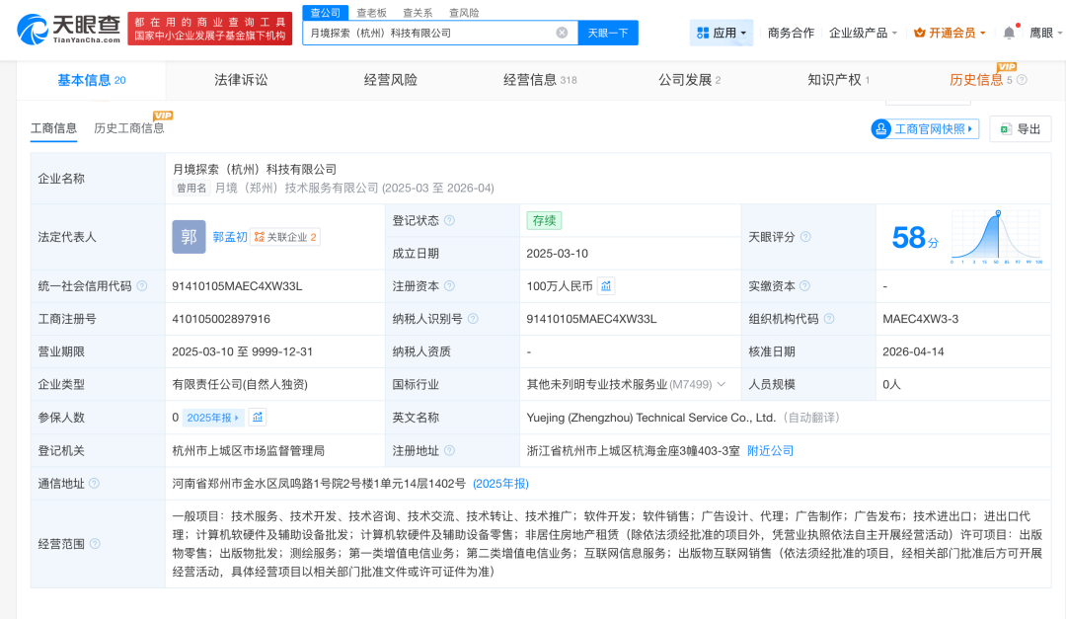The width and height of the screenshot is (1066, 619).
Task: Click the help icon beside 纳税人识别号
Action: pos(473,318)
